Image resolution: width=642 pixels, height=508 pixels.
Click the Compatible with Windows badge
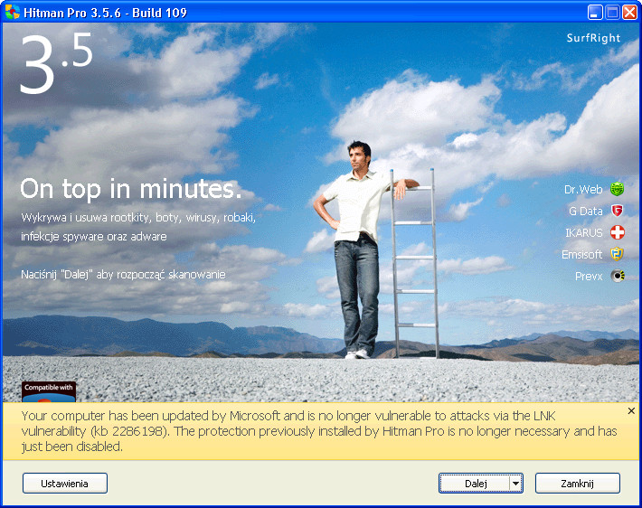[49, 391]
